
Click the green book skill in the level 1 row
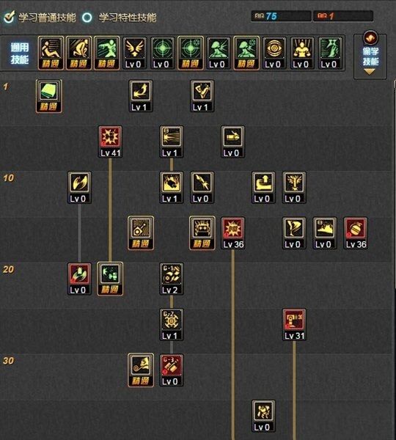pyautogui.click(x=49, y=96)
